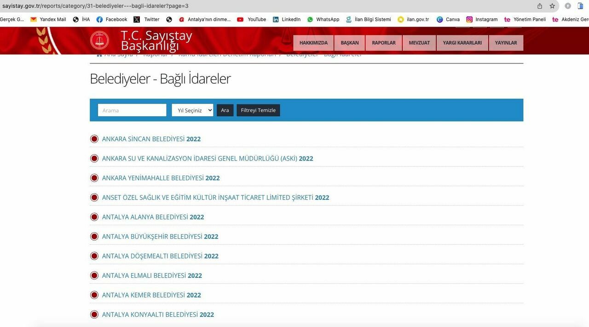Open Antalya Kemer Belediyesi 2022 report
This screenshot has width=589, height=327.
click(x=151, y=295)
